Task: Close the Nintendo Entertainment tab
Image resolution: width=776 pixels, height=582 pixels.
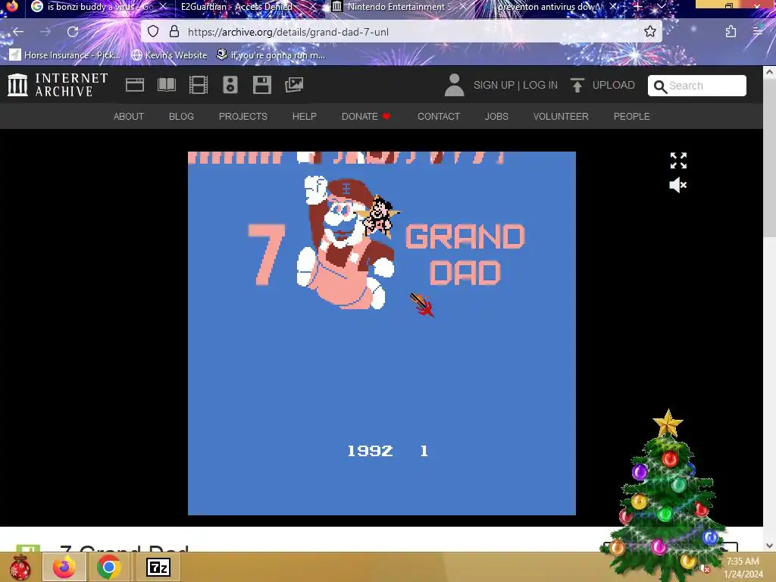Action: point(463,6)
